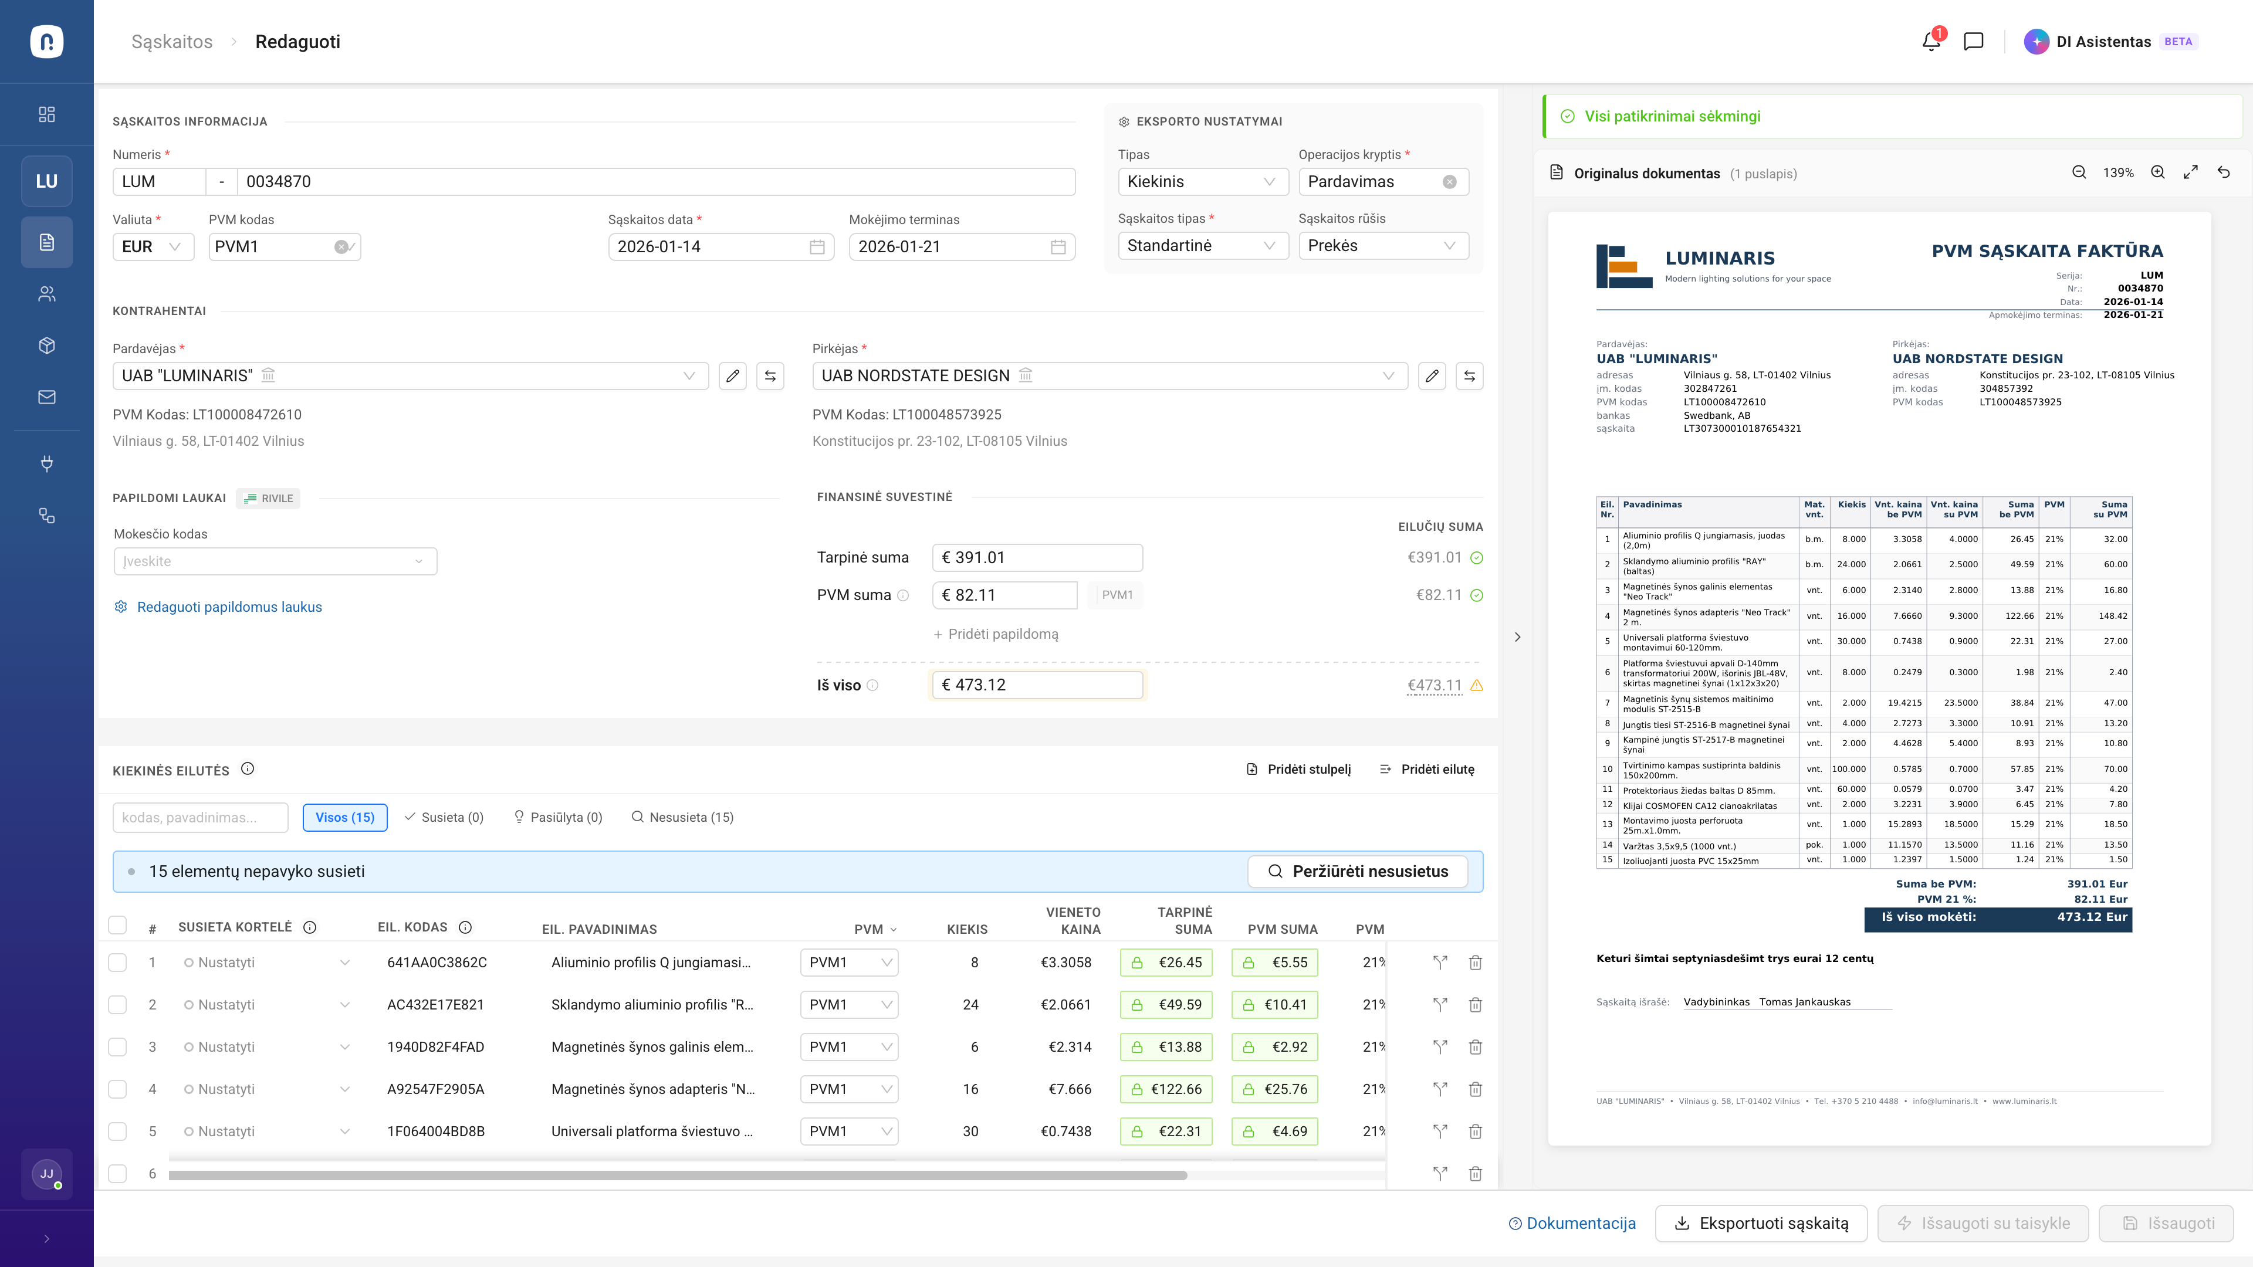Zoom out the original document

pos(2079,173)
